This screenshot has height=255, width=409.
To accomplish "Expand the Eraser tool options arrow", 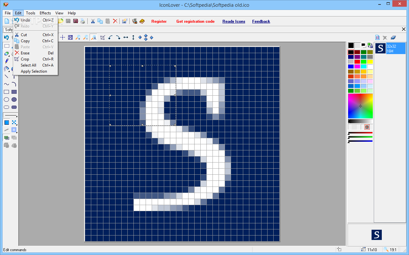I will 9,55.
